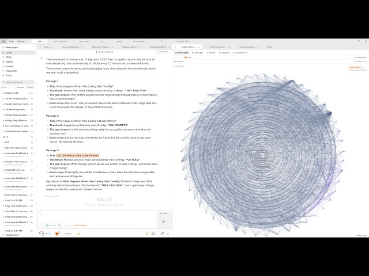
Task: Click the center of the circular node map
Action: 263,155
